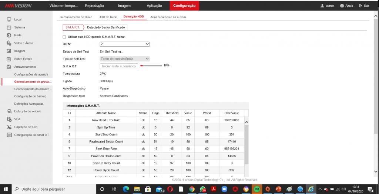Select the Imagem sidebar icon
Screen dimensions: 379x194
point(9,51)
